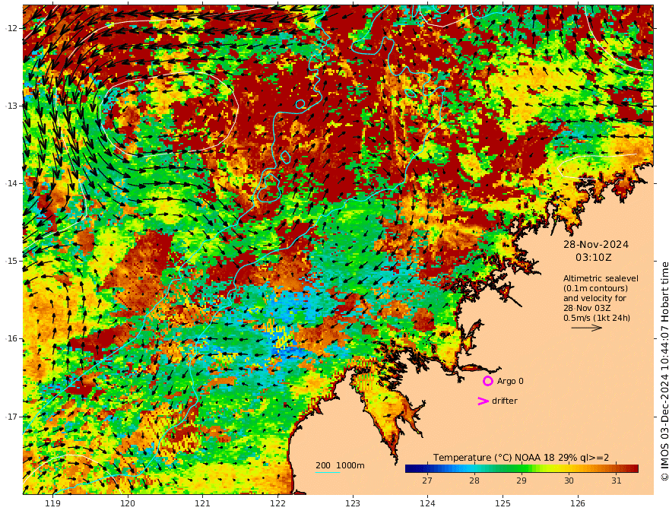Image resolution: width=669 pixels, height=517 pixels.
Task: Click the magenta drifter arrow symbol
Action: point(483,401)
